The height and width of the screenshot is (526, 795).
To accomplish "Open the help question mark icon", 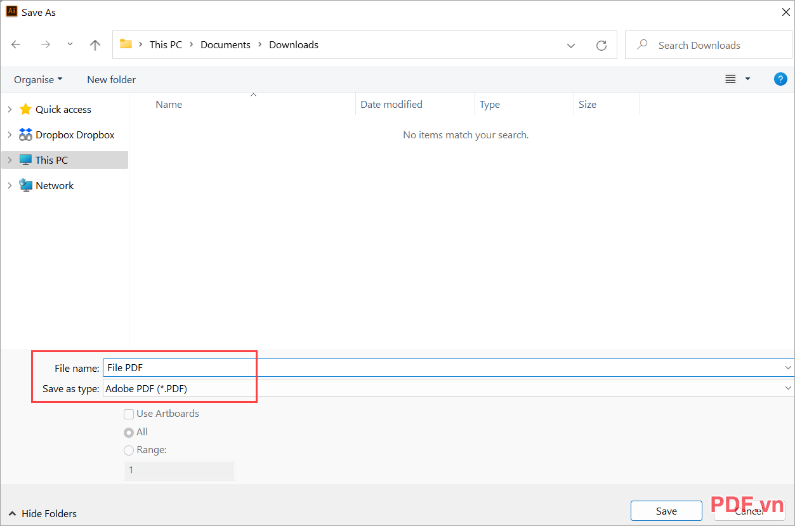I will pyautogui.click(x=780, y=79).
